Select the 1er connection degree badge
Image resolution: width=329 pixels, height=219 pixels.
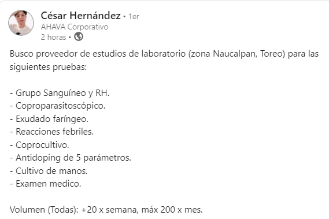click(134, 16)
